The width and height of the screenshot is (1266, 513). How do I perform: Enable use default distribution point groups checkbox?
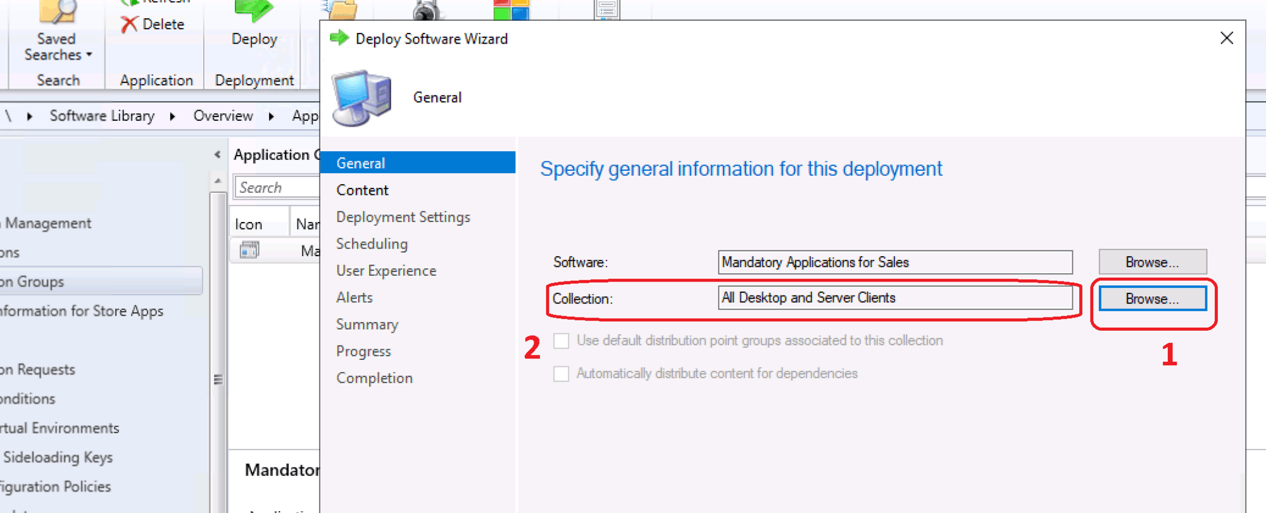click(x=561, y=341)
